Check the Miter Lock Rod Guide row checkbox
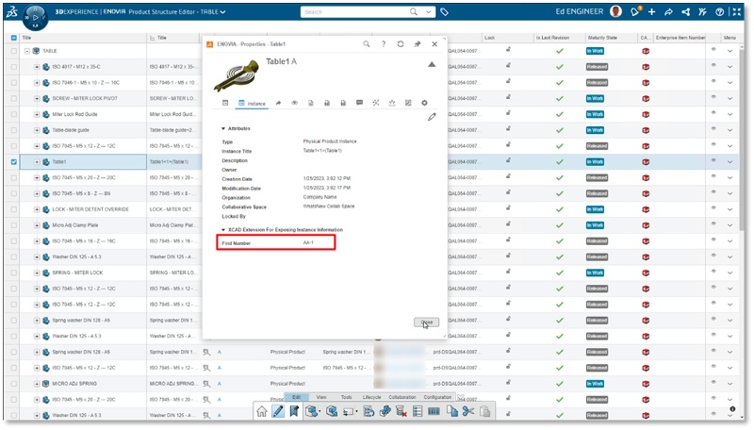This screenshot has width=754, height=430. (13, 114)
